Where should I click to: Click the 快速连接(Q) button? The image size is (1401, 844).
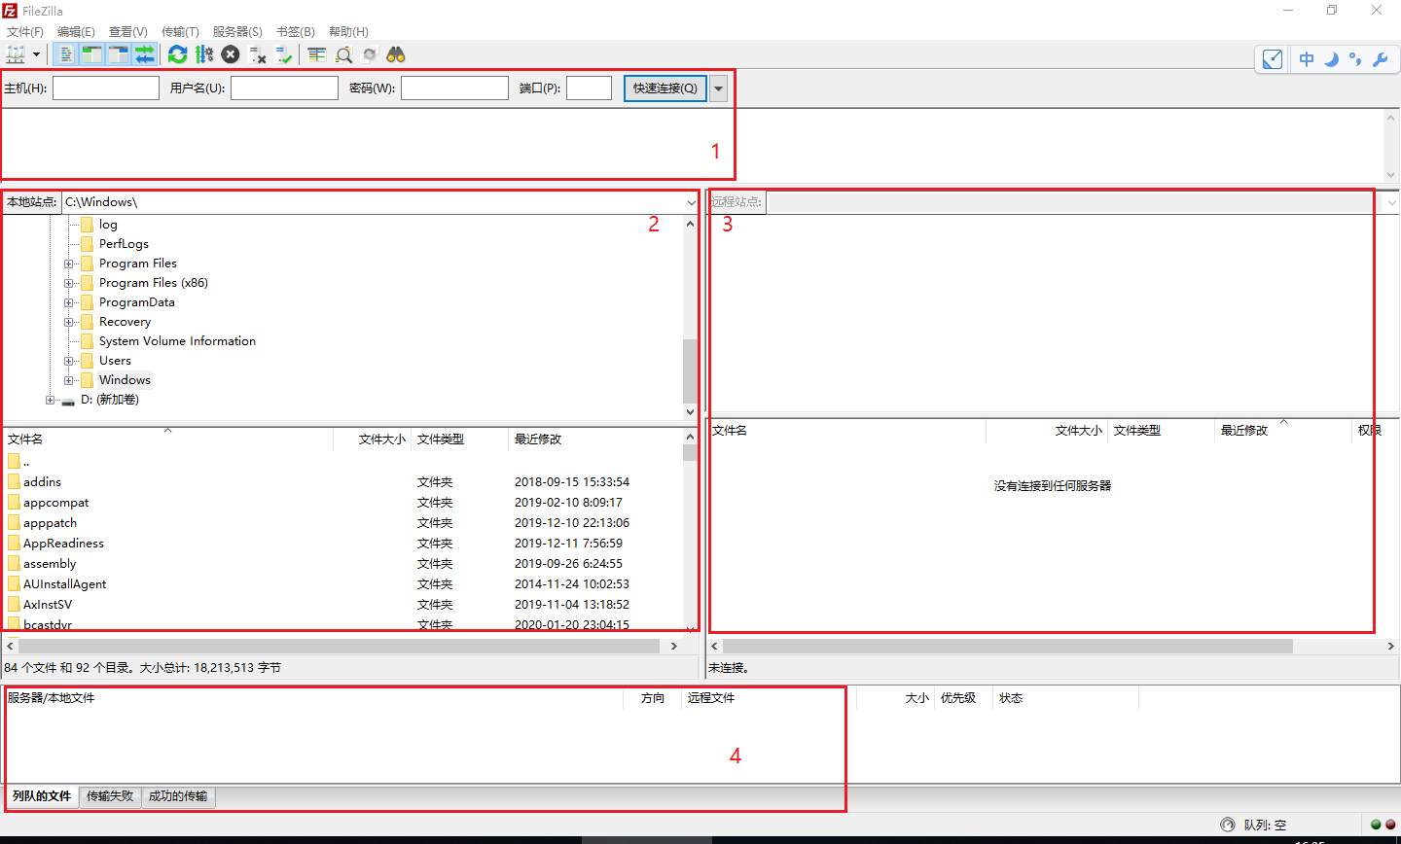[x=665, y=88]
